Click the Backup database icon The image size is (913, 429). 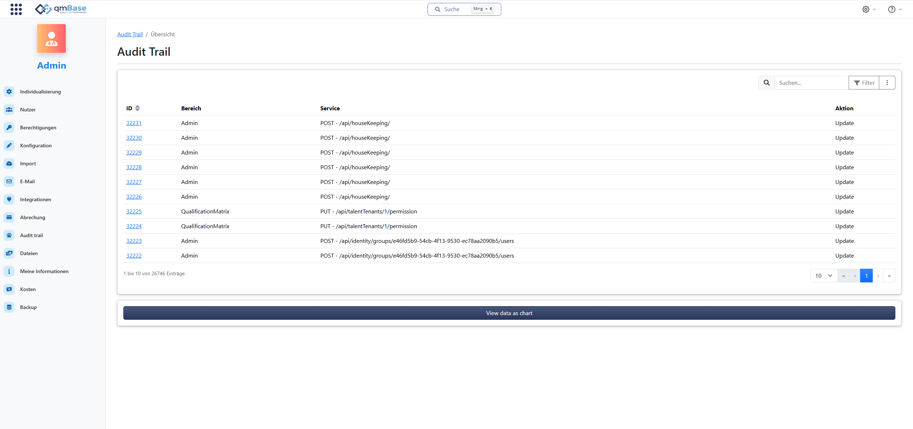pyautogui.click(x=9, y=307)
